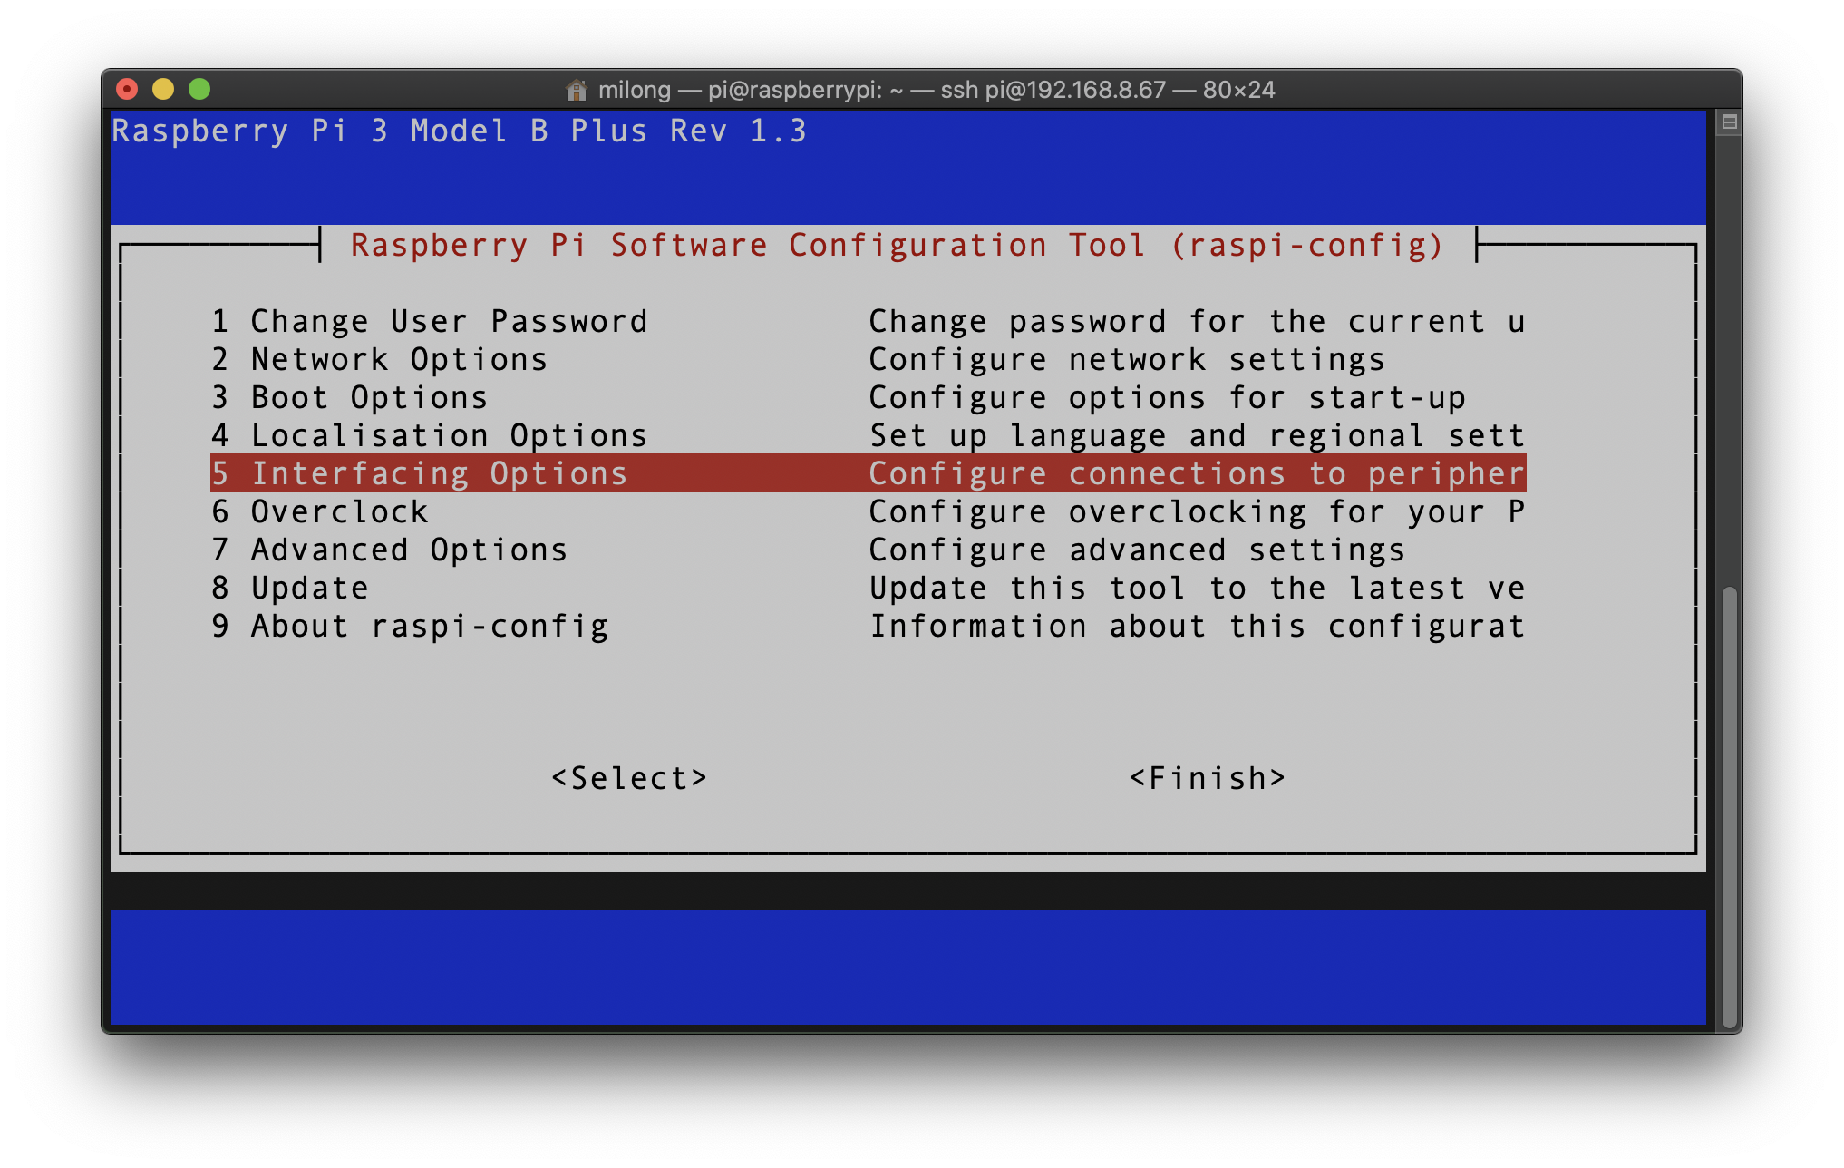Click description 'Configure overclocking for your P'
The height and width of the screenshot is (1168, 1844).
(x=1197, y=511)
